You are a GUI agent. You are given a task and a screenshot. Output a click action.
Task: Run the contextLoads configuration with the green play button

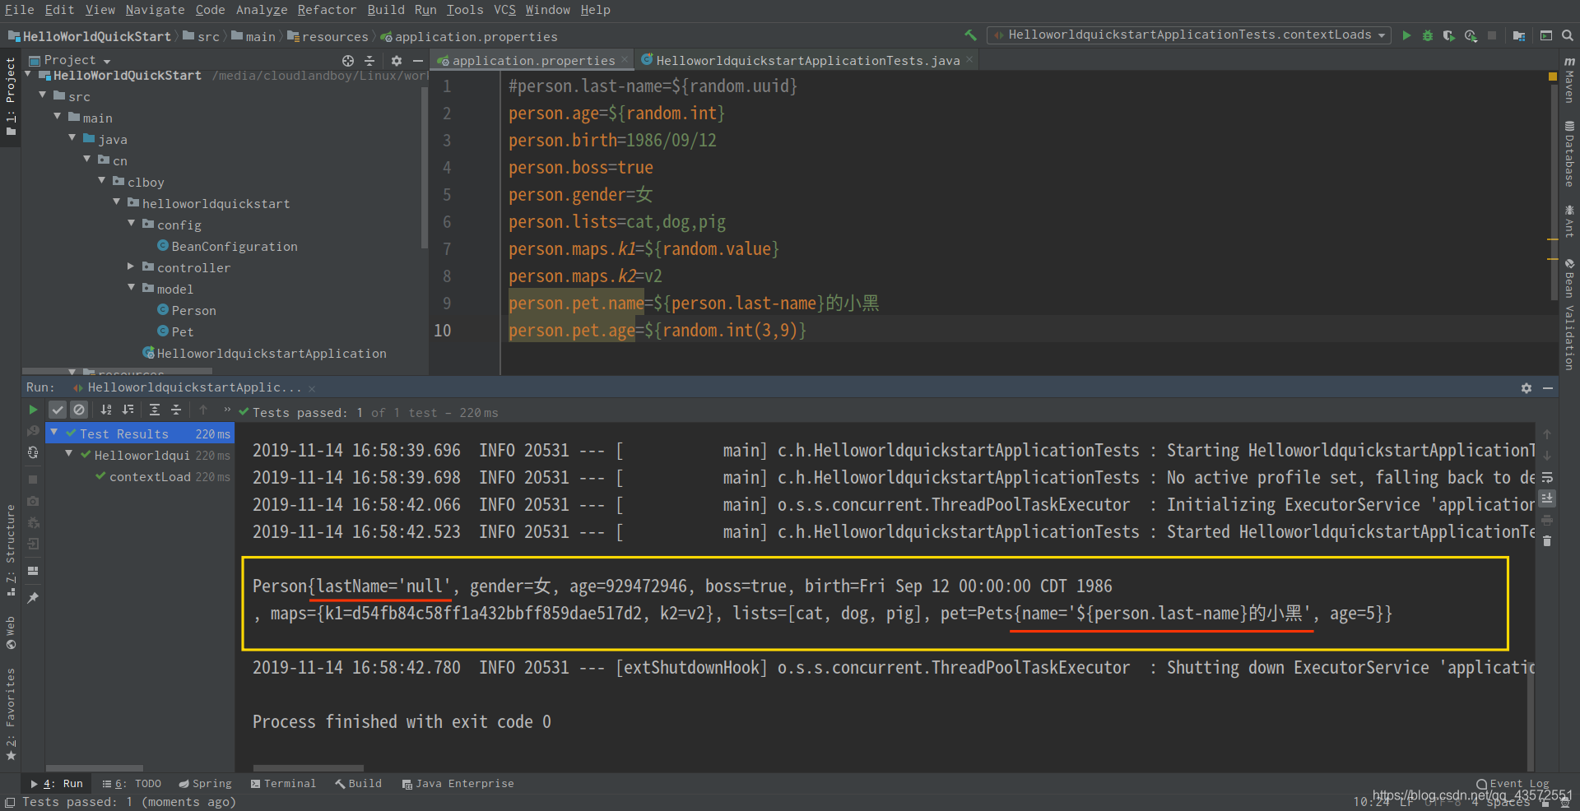pyautogui.click(x=1407, y=35)
